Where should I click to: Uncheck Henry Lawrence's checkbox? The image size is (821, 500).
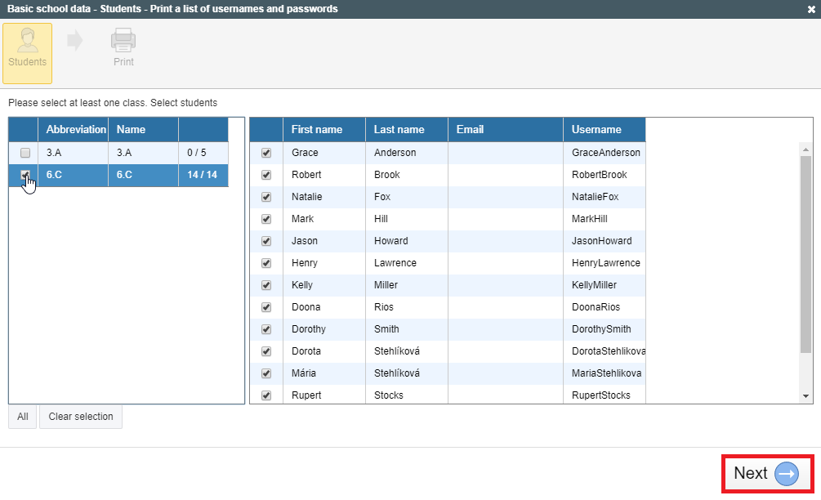[266, 263]
